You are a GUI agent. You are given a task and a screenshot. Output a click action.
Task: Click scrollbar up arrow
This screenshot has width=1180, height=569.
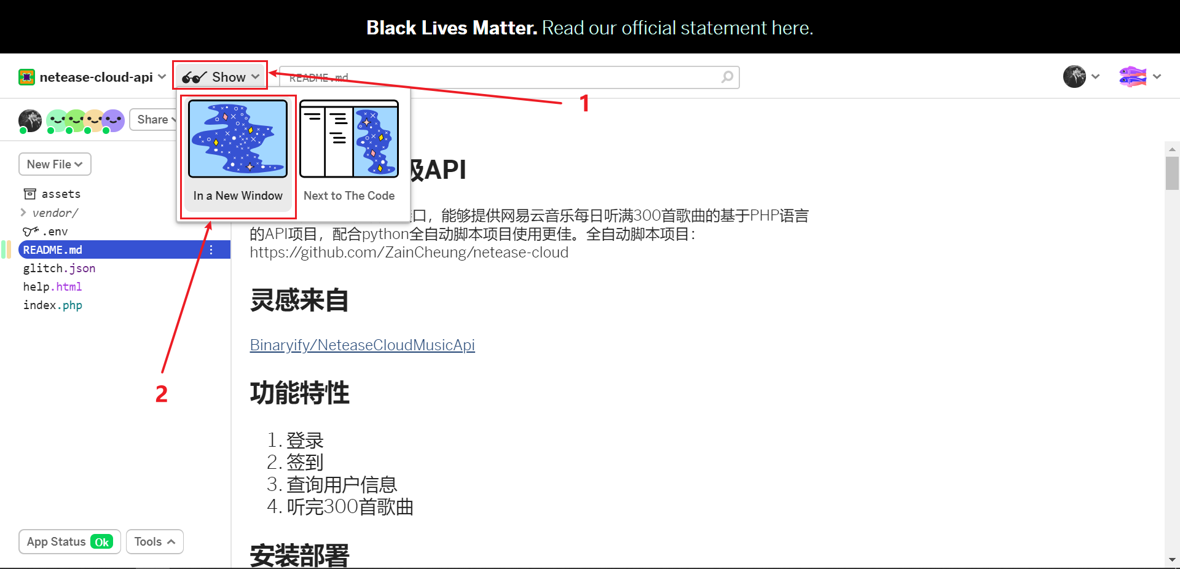1172,149
